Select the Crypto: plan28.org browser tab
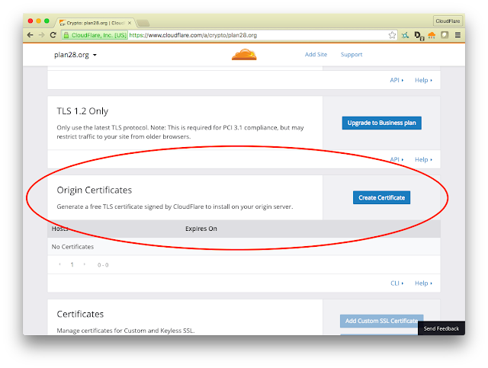 [95, 23]
